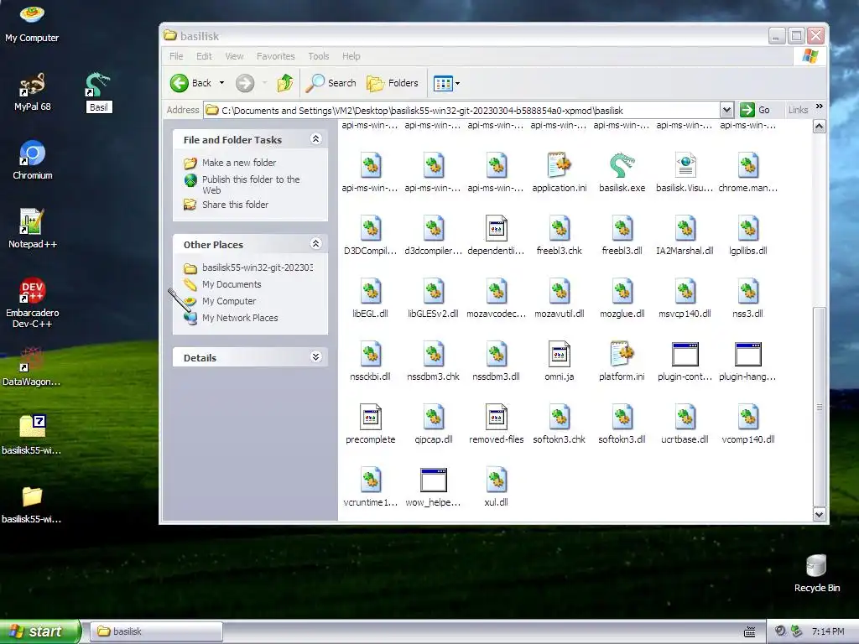Open basilisk55-win32-git parent folder link

[x=258, y=267]
